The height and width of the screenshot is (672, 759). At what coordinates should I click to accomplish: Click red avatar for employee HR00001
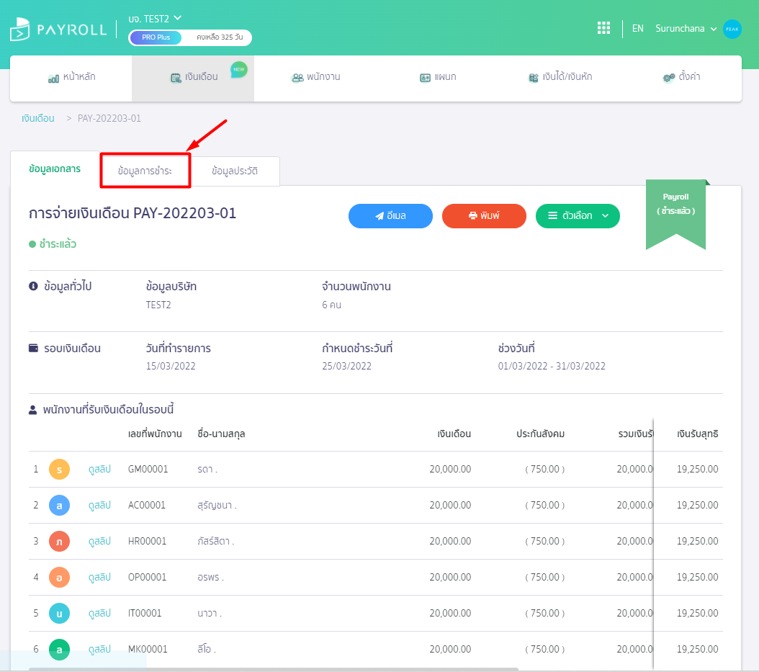[59, 542]
